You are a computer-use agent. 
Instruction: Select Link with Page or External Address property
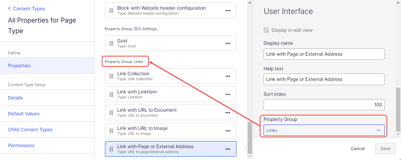tap(171, 149)
